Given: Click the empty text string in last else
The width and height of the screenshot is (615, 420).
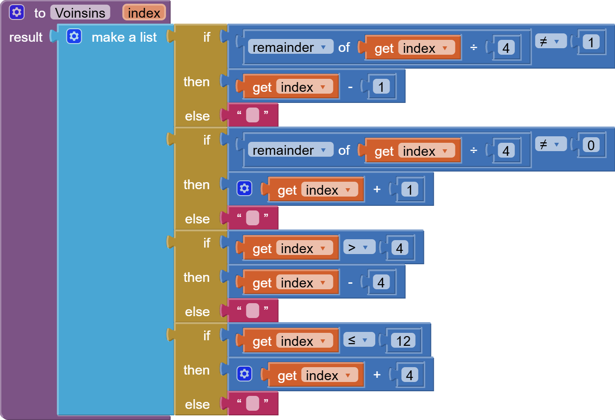Looking at the screenshot, I should (252, 403).
